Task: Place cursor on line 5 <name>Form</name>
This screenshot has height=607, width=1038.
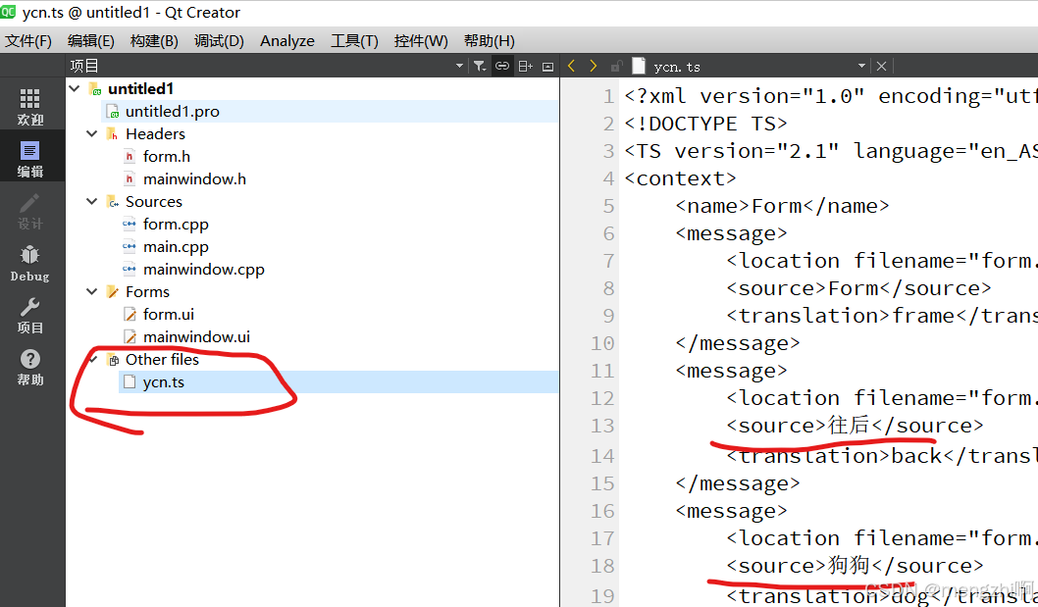Action: pos(782,206)
